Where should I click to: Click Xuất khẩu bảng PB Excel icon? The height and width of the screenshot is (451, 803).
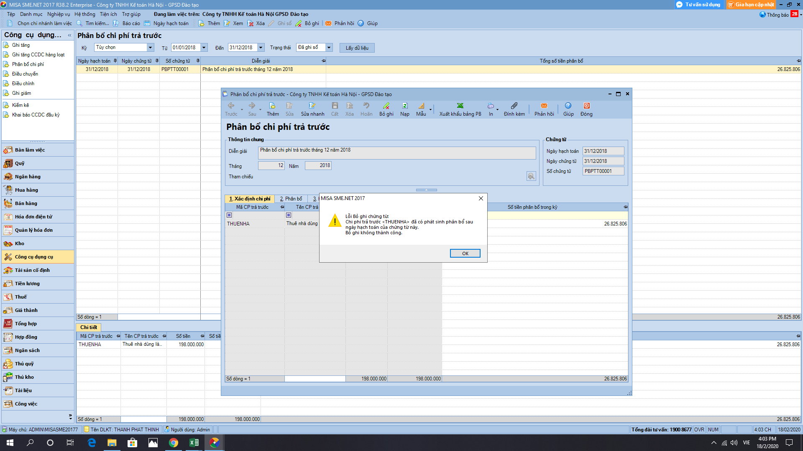pyautogui.click(x=460, y=106)
